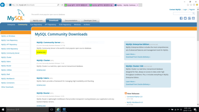The height and width of the screenshot is (112, 199).
Task: Click the address bar search magnifier icon
Action: [58, 5]
